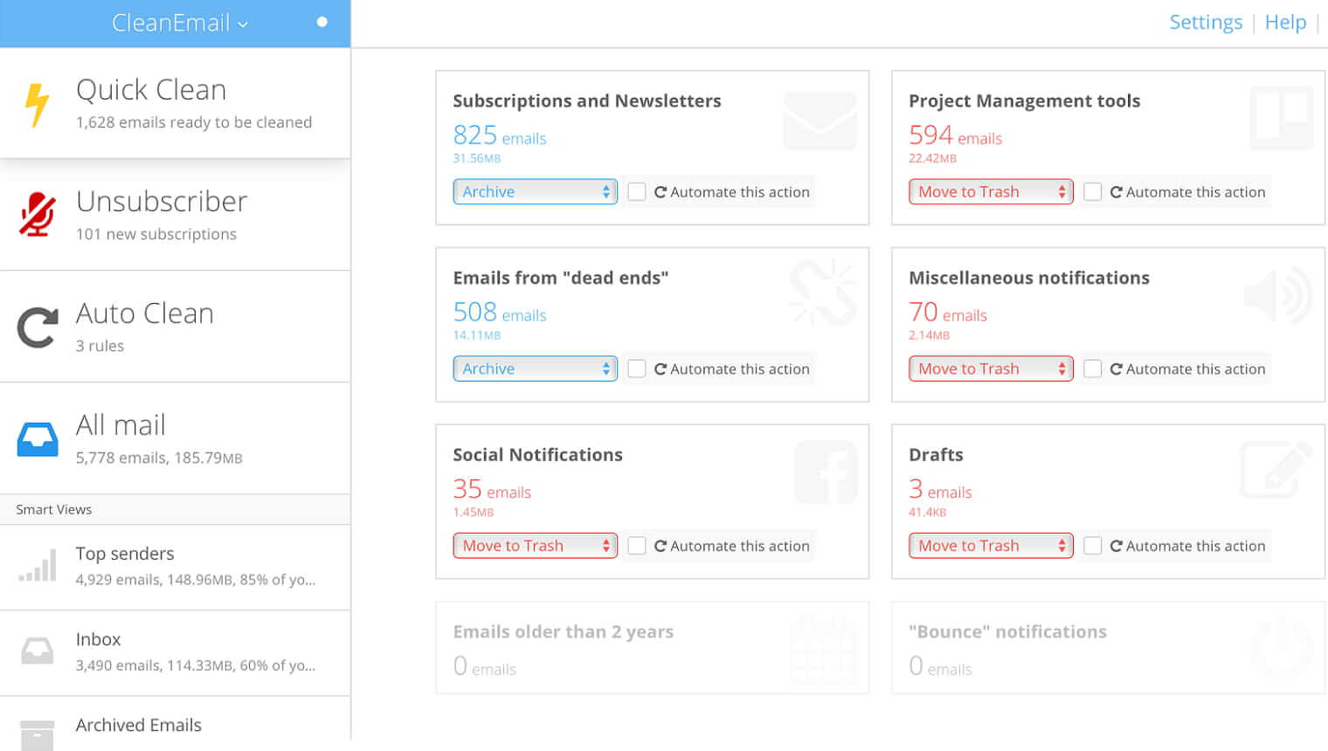Image resolution: width=1328 pixels, height=751 pixels.
Task: Open the Move to Trash dropdown for Drafts
Action: 991,545
